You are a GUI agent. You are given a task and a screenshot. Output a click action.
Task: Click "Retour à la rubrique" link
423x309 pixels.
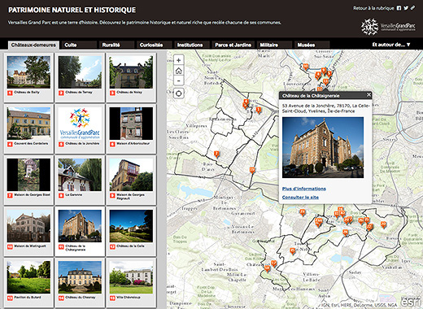(373, 8)
